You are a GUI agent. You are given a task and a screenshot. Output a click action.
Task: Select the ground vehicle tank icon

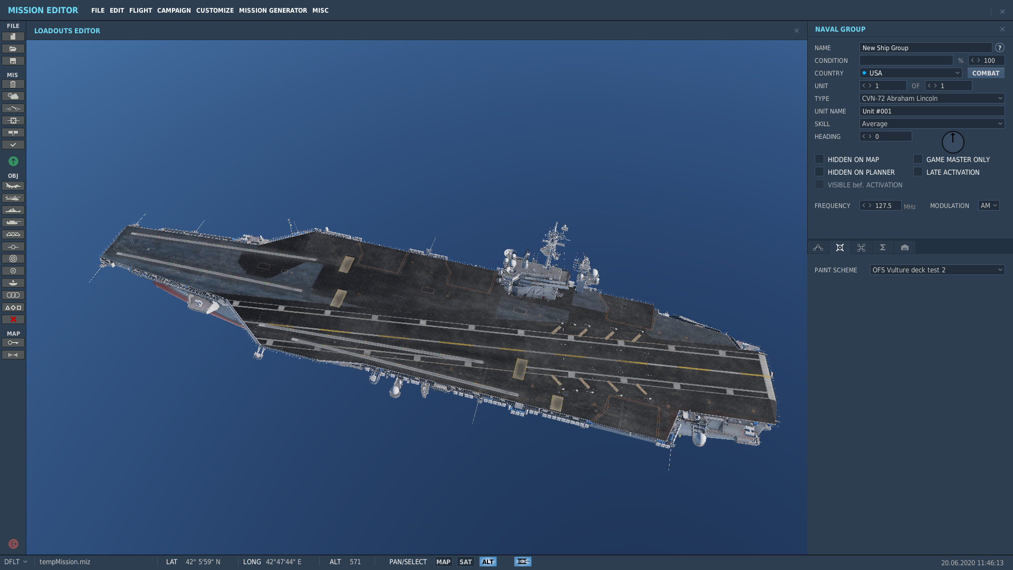tap(13, 222)
